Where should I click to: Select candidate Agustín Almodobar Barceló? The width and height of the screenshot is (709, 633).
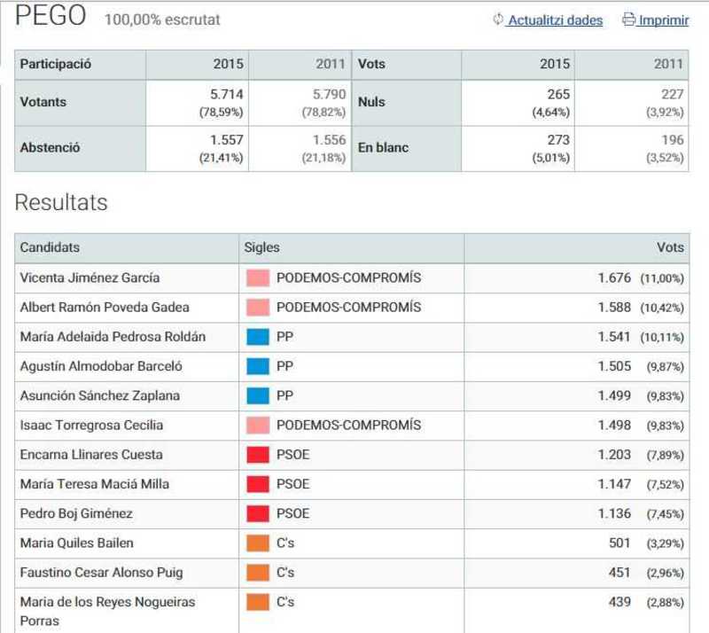point(101,366)
